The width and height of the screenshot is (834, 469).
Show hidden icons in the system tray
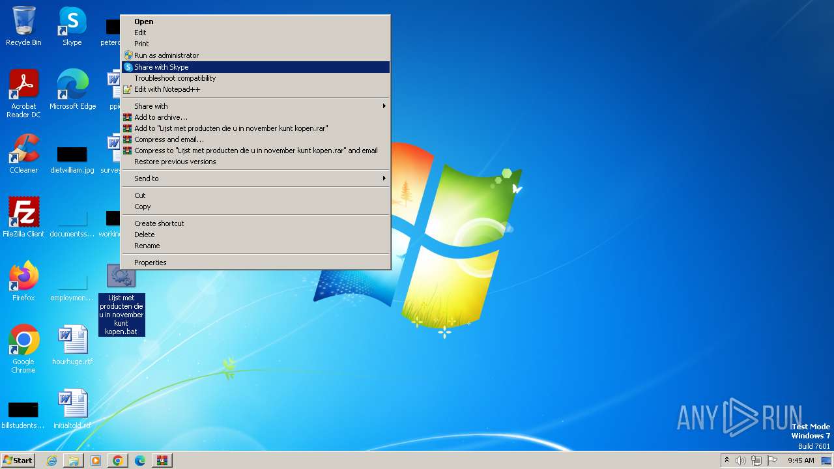coord(726,460)
